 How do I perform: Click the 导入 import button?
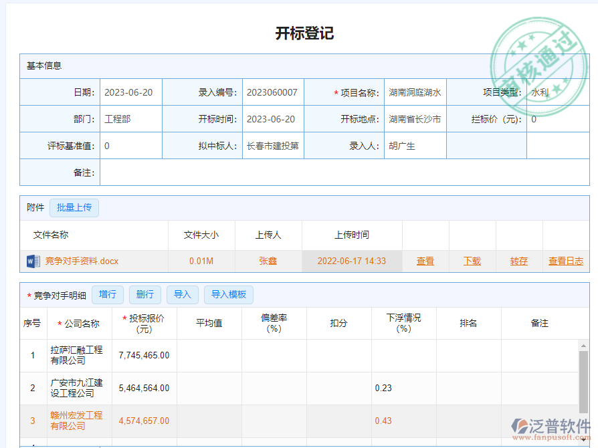(182, 294)
